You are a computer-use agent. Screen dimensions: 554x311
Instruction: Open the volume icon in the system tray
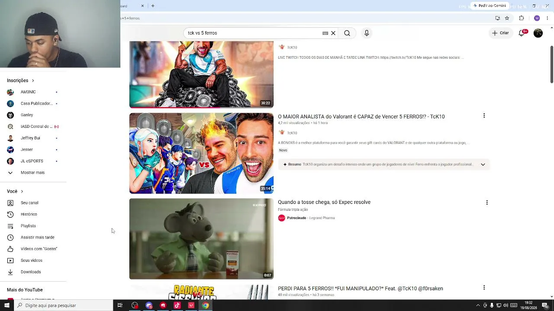[x=506, y=305]
